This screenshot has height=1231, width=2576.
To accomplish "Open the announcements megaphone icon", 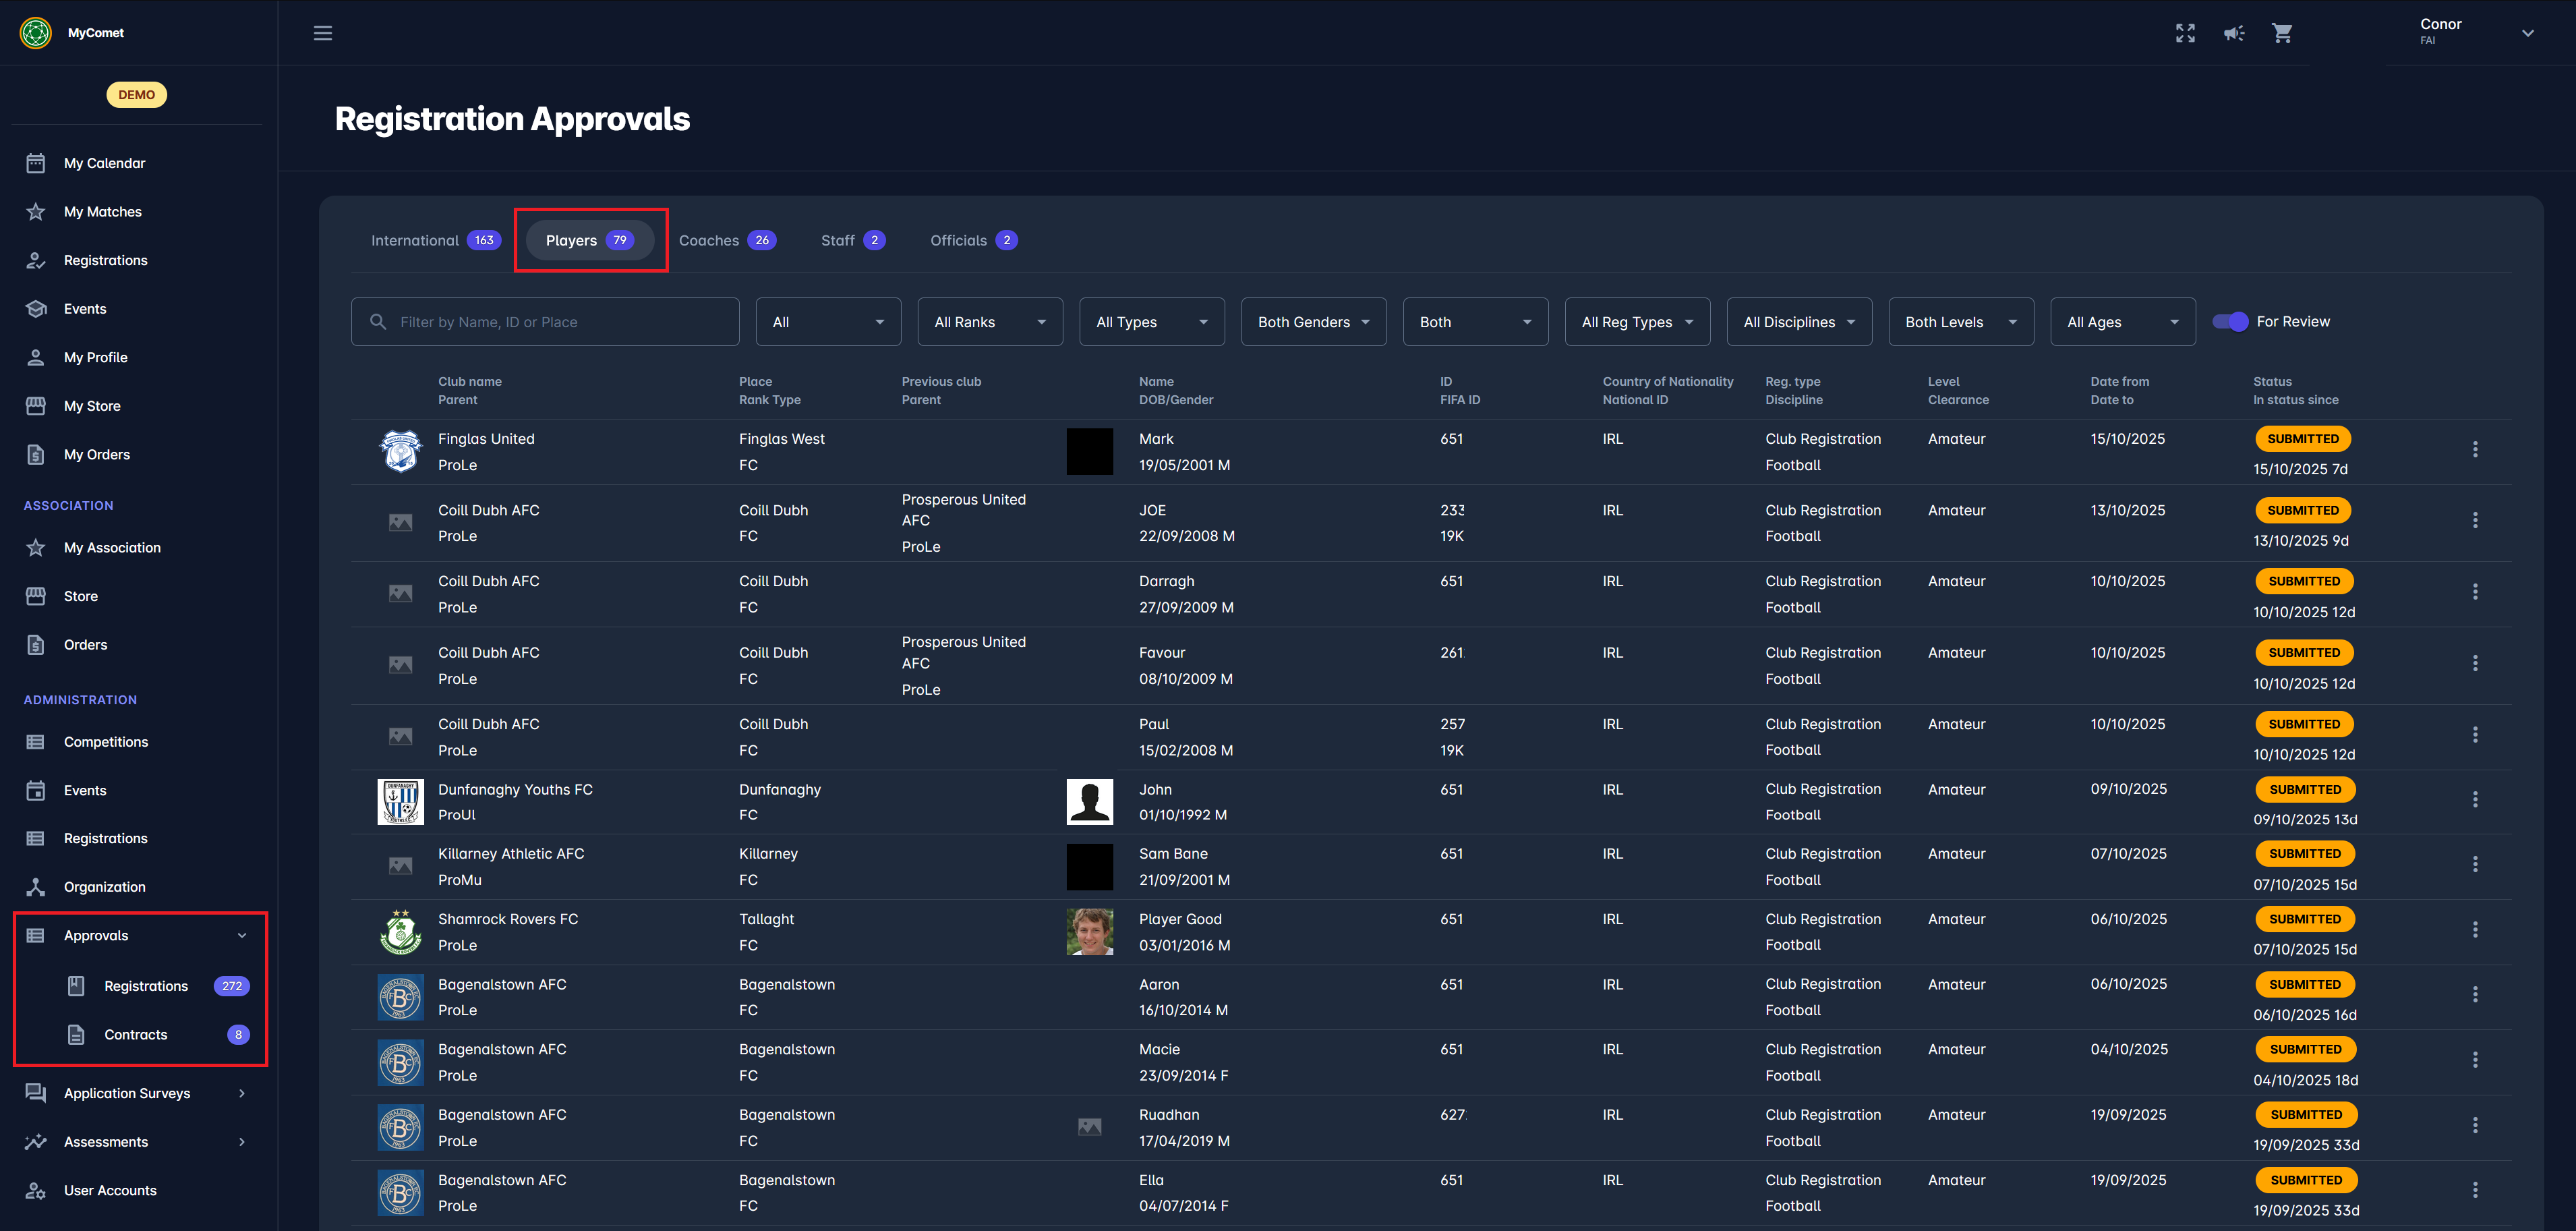I will click(2233, 33).
